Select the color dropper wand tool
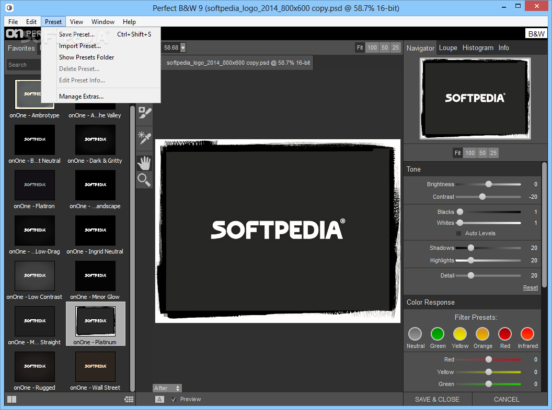This screenshot has height=410, width=552. pyautogui.click(x=144, y=137)
